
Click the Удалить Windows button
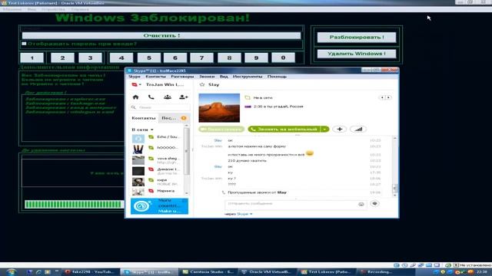click(357, 54)
